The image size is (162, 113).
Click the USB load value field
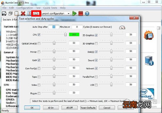(131, 85)
